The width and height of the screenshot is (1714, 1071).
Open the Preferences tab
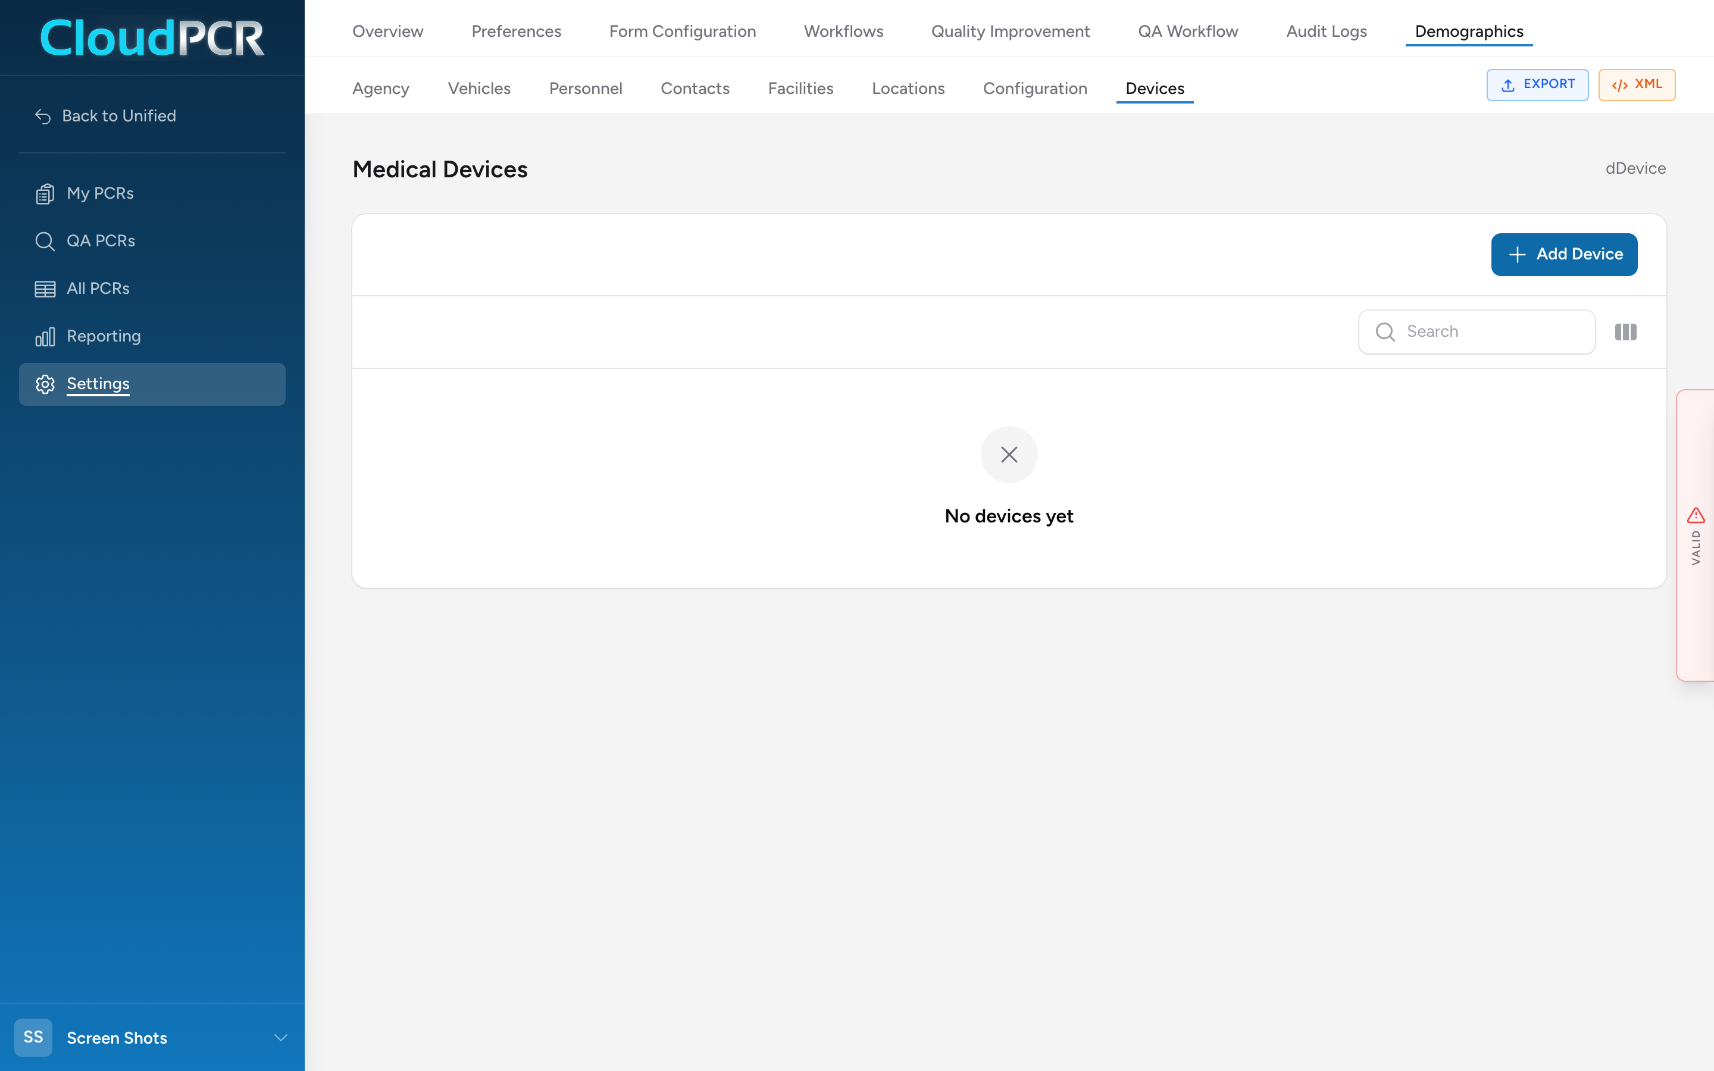pyautogui.click(x=517, y=31)
